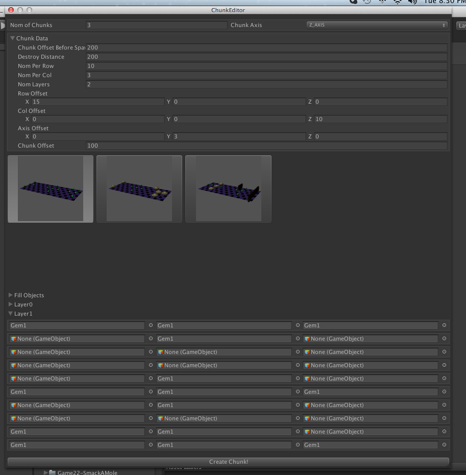The image size is (466, 475).
Task: Open object picker for Layer1 row 2, middle column
Action: 298,339
